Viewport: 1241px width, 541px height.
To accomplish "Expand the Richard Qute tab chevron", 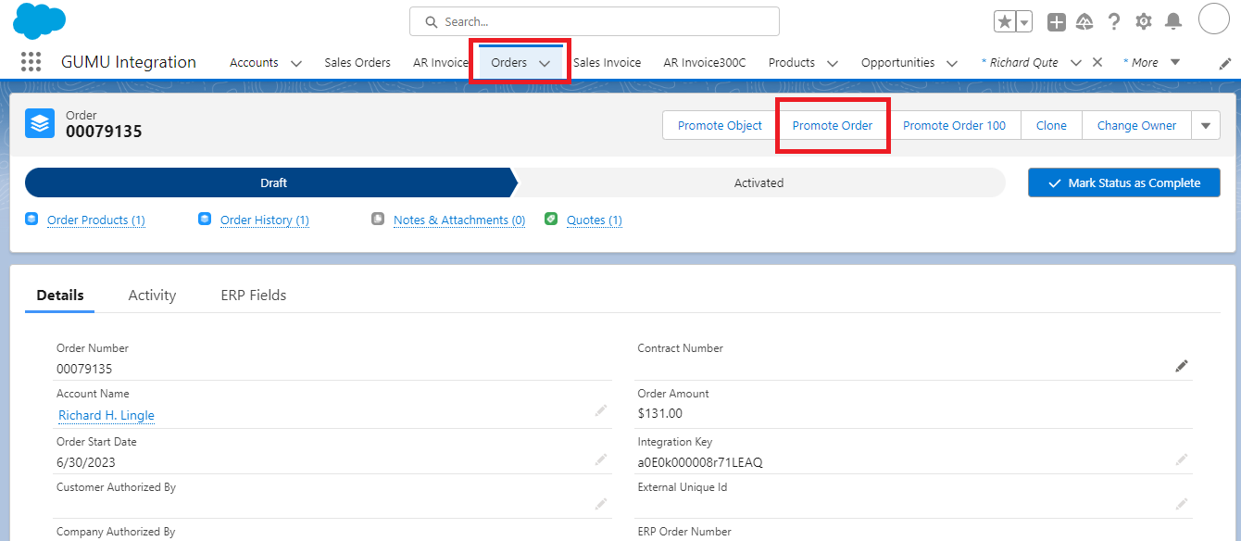I will tap(1076, 63).
